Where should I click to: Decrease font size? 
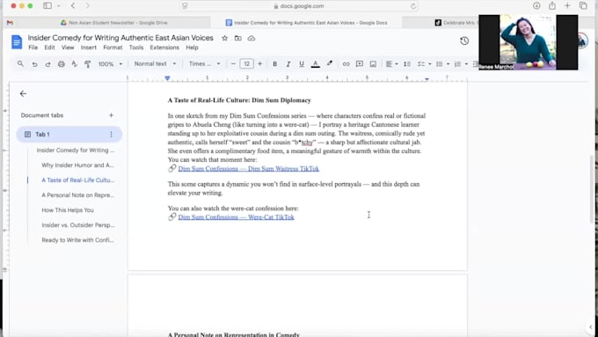click(233, 63)
